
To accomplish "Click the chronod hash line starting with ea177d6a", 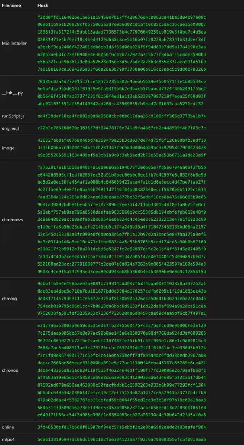I will coord(122,325).
